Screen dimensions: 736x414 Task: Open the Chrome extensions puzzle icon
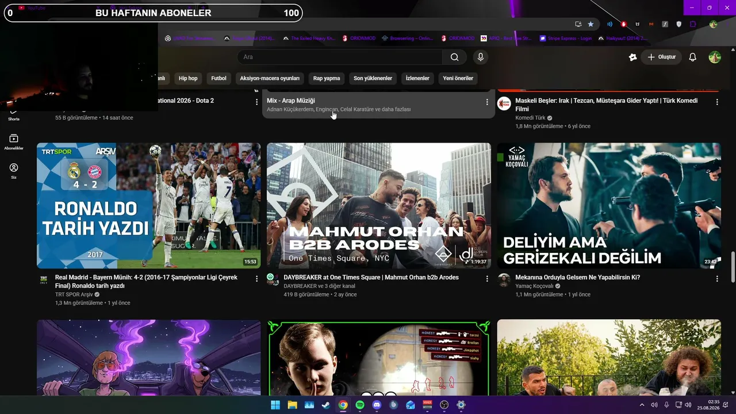[693, 24]
